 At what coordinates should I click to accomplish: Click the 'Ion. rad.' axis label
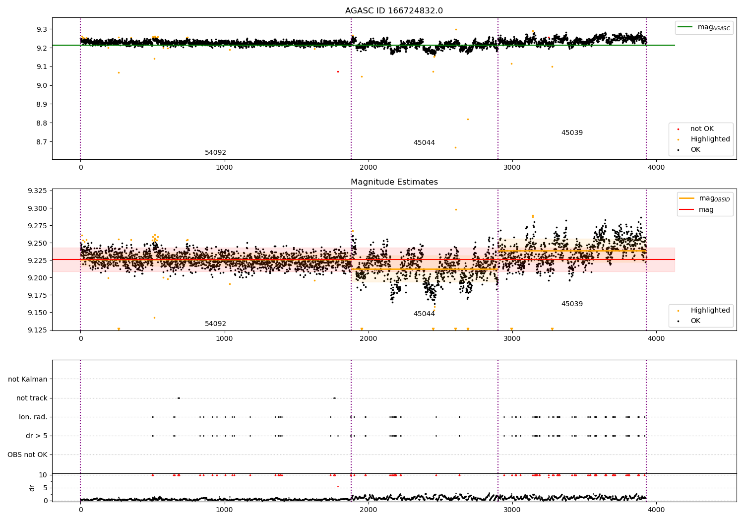coord(33,417)
